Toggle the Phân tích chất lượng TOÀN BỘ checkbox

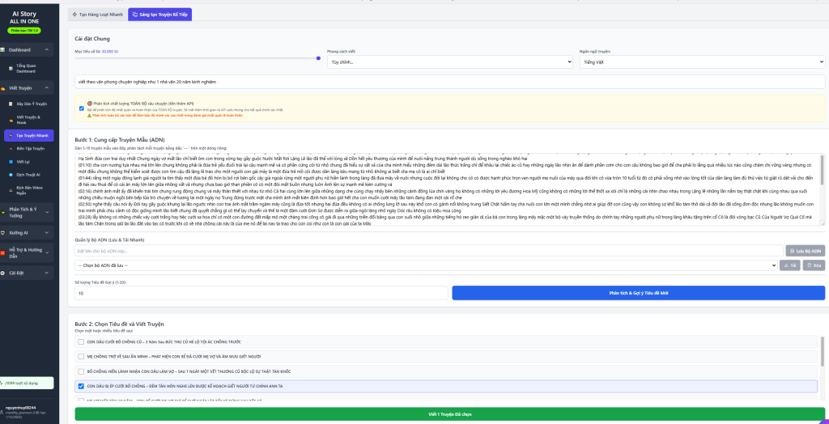(x=81, y=108)
